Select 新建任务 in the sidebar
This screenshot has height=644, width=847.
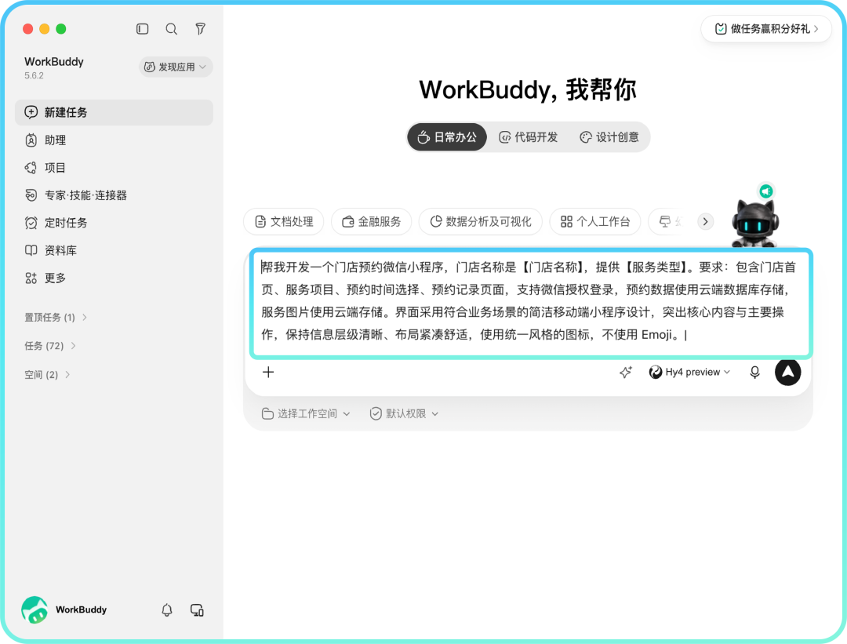(x=114, y=112)
